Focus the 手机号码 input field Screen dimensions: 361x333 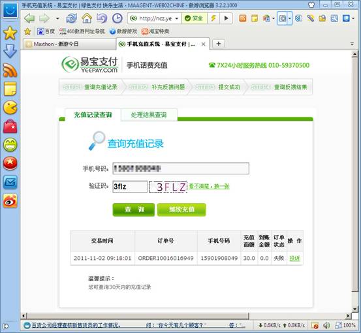click(x=181, y=168)
